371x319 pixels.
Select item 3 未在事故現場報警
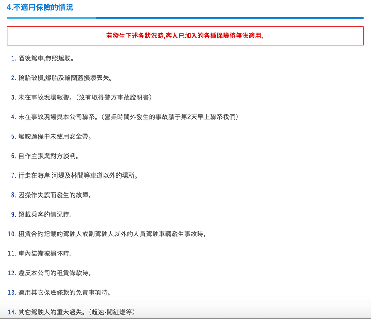pyautogui.click(x=85, y=97)
